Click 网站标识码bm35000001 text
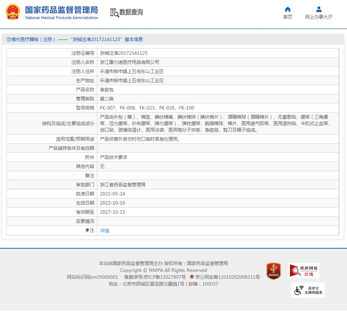Screen dimensions: 347x319 click(x=92, y=277)
